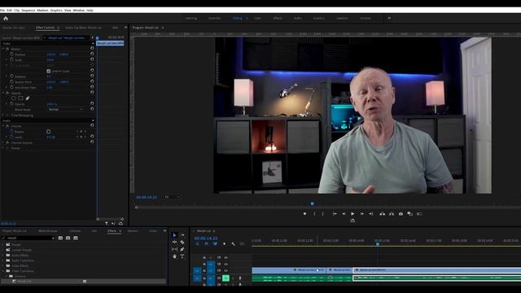Clear the effects search field
Screen dimensions: 521x293
pos(53,238)
